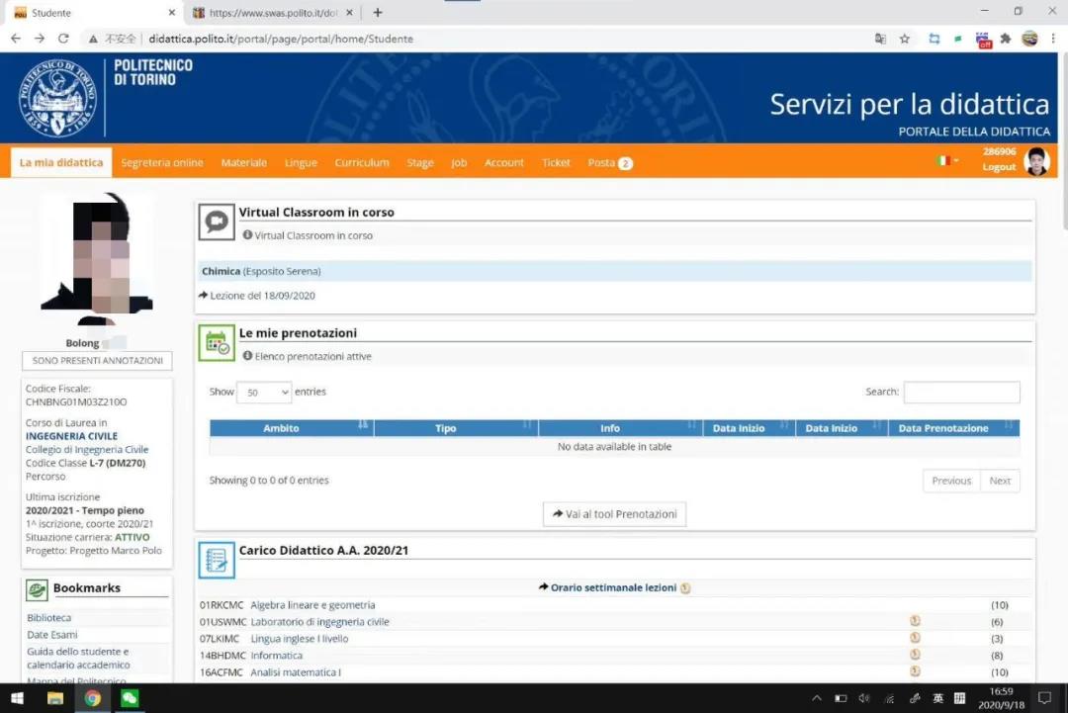Open the browser extensions puzzle icon
The width and height of the screenshot is (1068, 713).
(1006, 39)
